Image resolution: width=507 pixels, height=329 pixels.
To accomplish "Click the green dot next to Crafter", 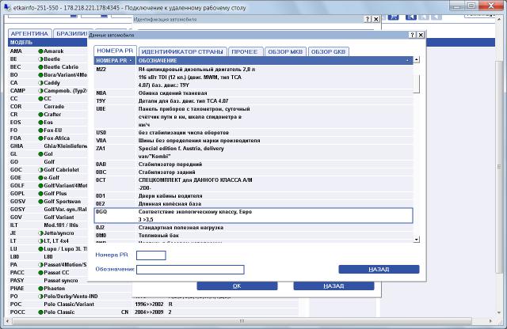I will coord(40,115).
